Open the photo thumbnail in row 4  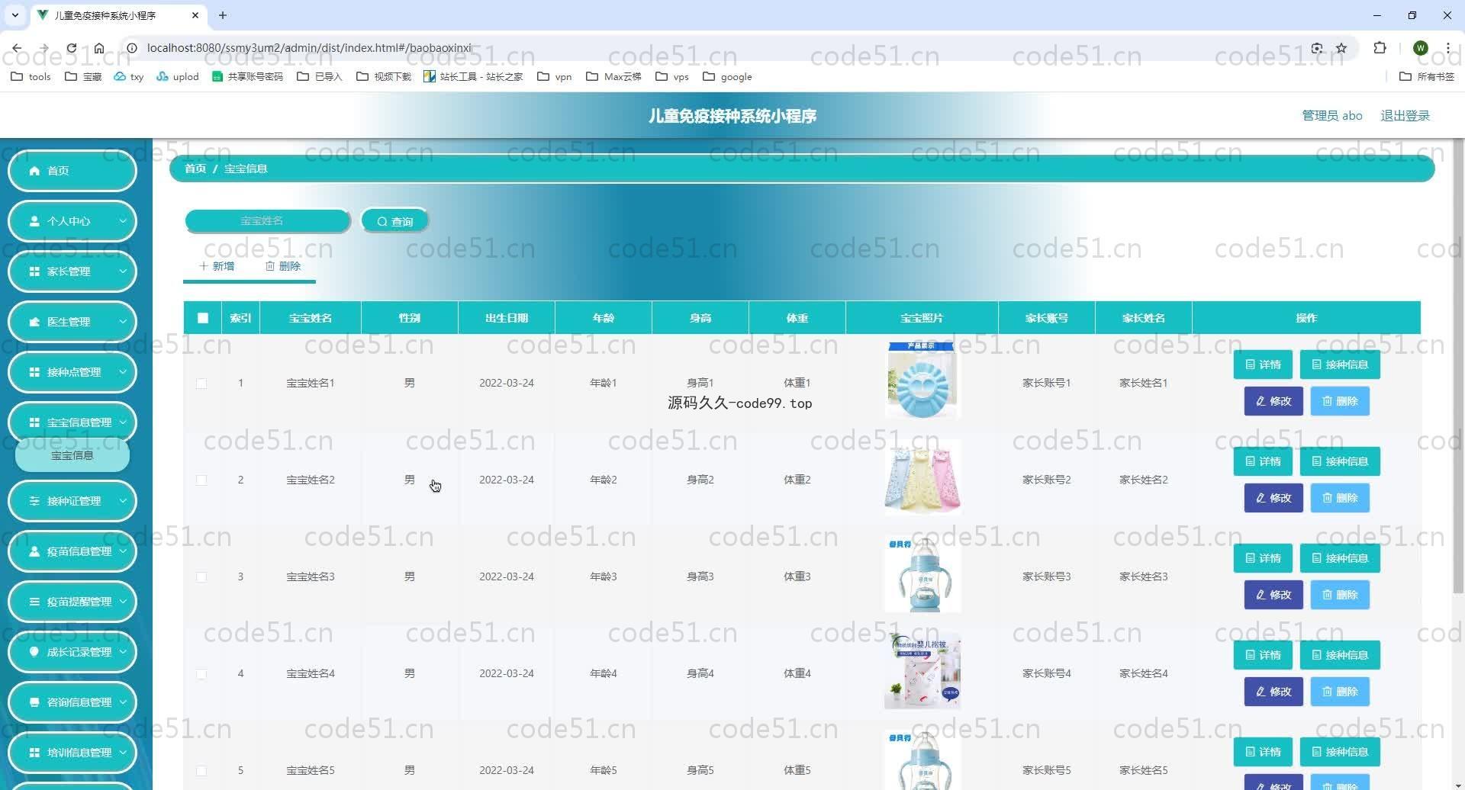pos(922,670)
